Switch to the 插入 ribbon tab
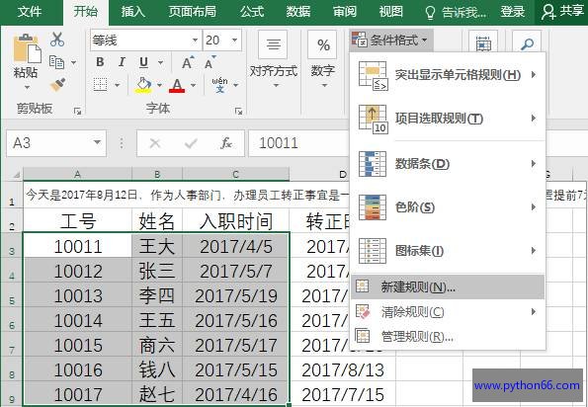 pos(133,12)
